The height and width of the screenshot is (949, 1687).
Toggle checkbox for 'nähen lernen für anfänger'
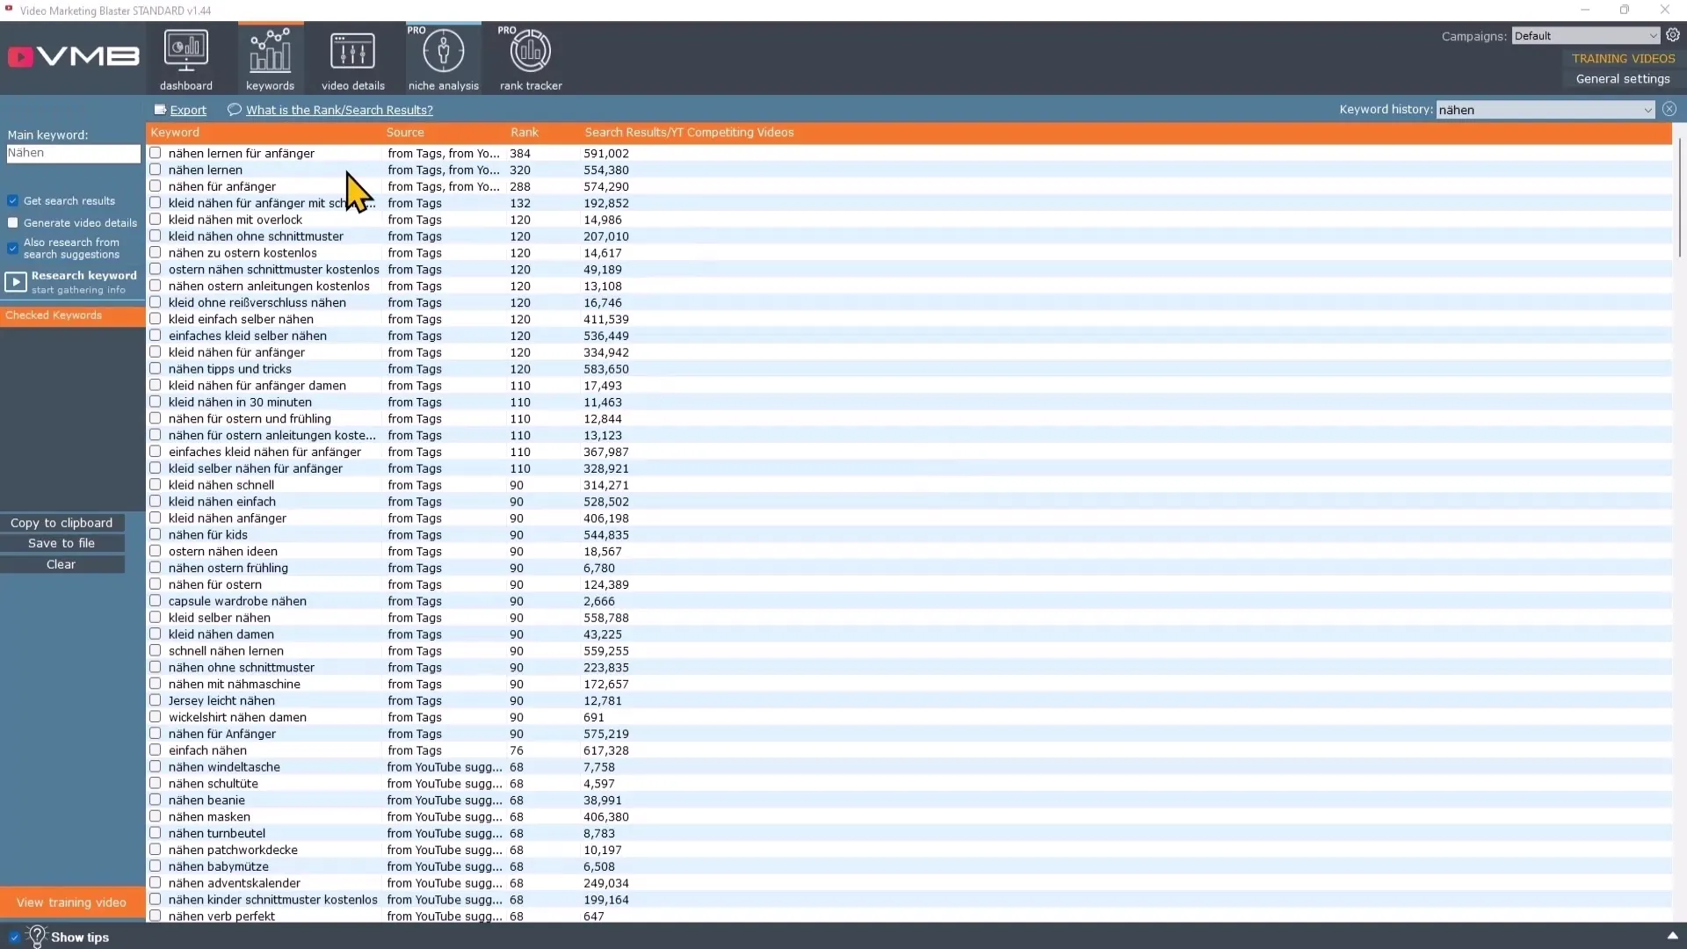tap(156, 152)
